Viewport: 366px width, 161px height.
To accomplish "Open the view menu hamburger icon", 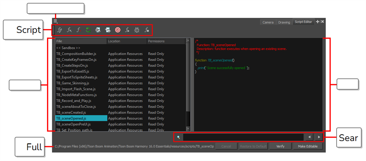I will [56, 21].
